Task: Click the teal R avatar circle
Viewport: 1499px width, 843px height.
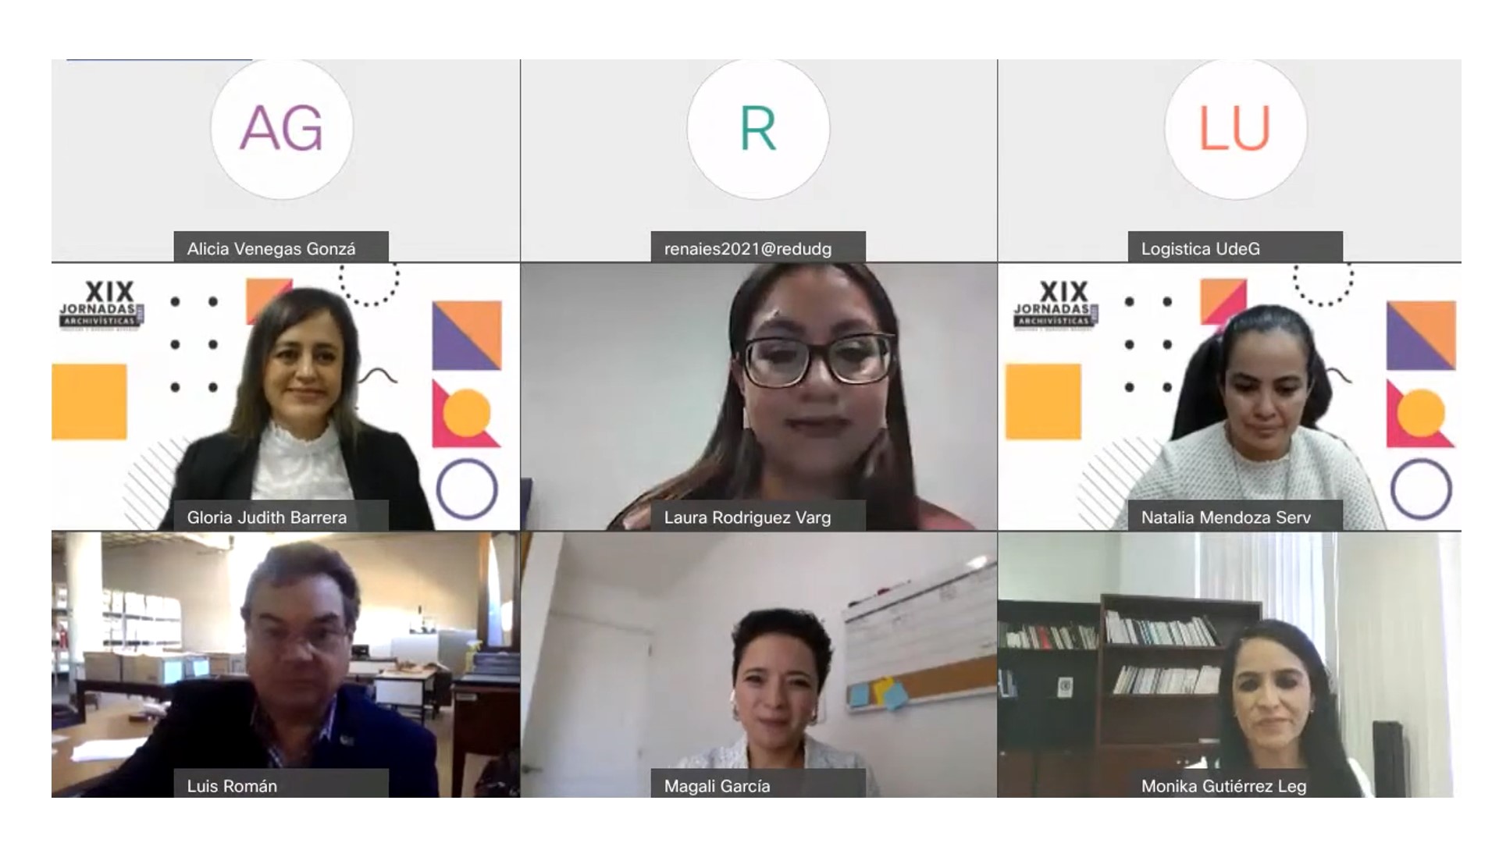Action: point(758,129)
